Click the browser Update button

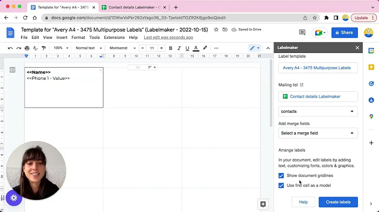(x=364, y=18)
